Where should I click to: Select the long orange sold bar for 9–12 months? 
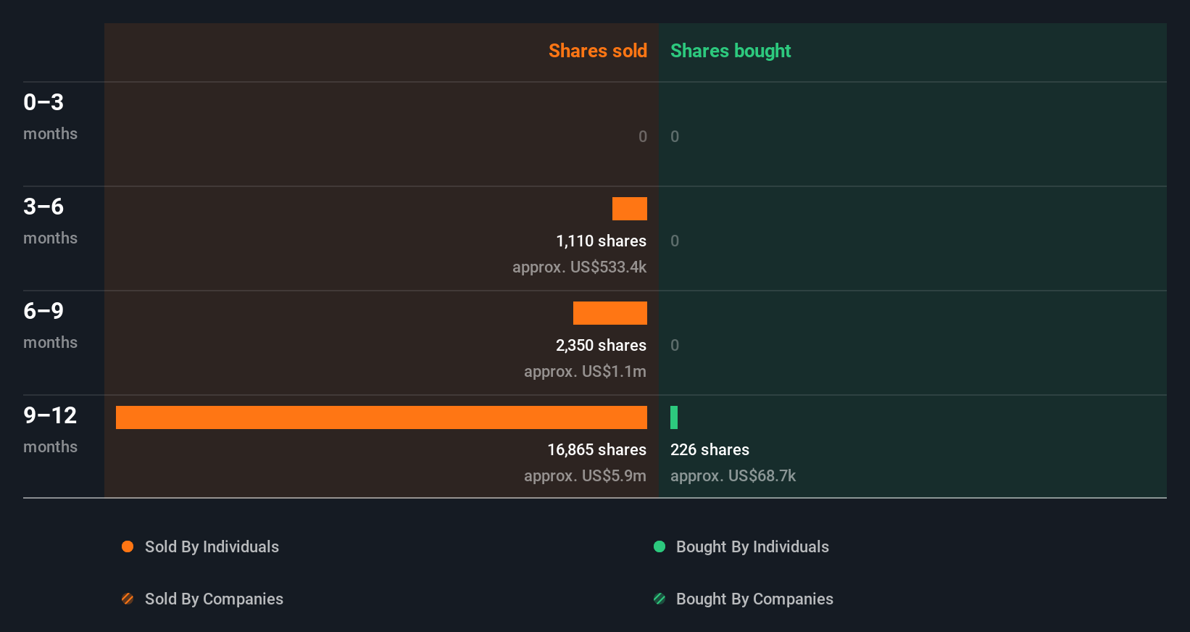click(381, 417)
